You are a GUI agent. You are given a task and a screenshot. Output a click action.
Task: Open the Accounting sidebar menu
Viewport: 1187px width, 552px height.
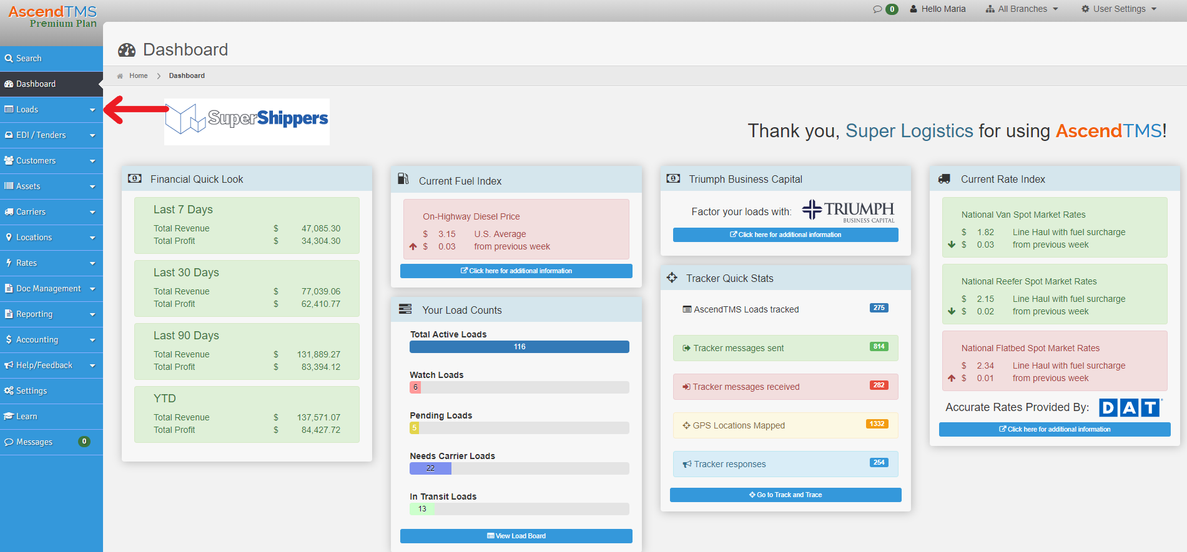[51, 339]
